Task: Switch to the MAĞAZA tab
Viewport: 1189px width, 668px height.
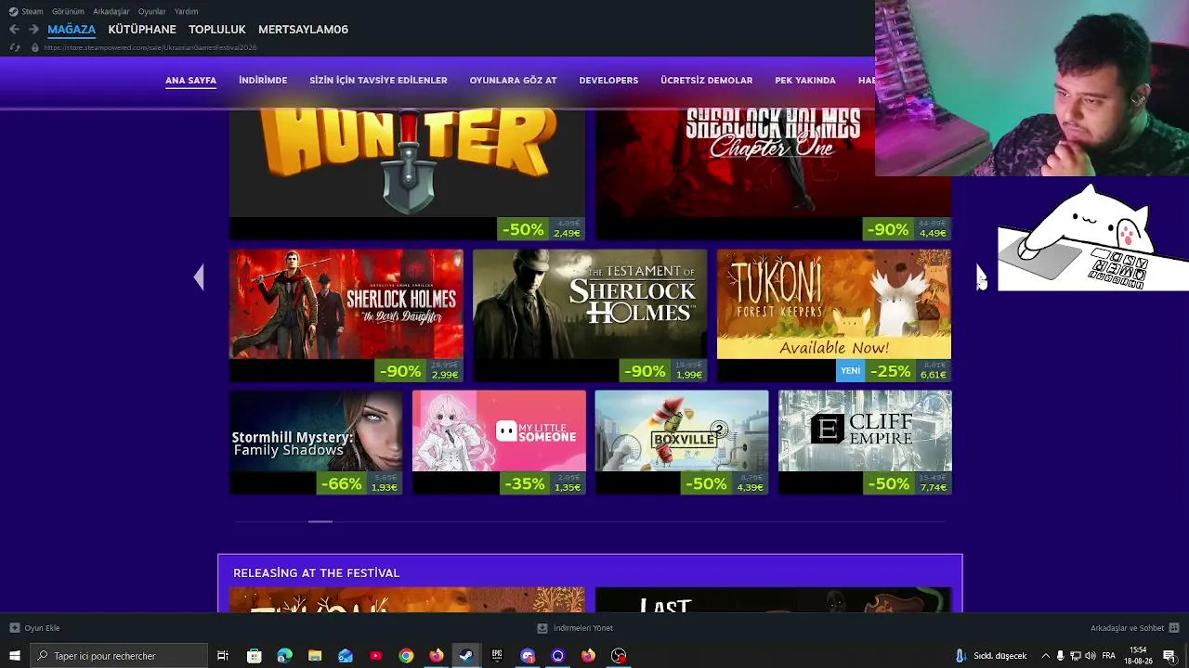Action: pos(72,30)
